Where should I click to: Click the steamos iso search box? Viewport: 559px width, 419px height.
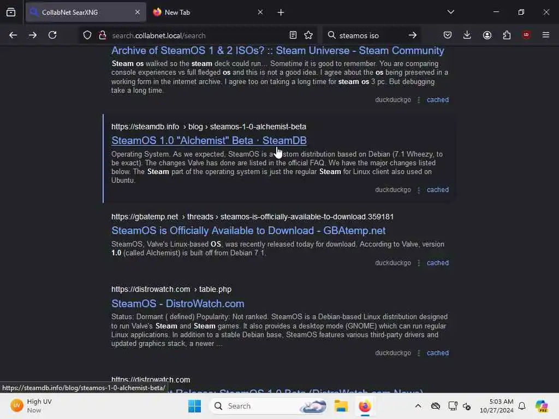pyautogui.click(x=371, y=35)
